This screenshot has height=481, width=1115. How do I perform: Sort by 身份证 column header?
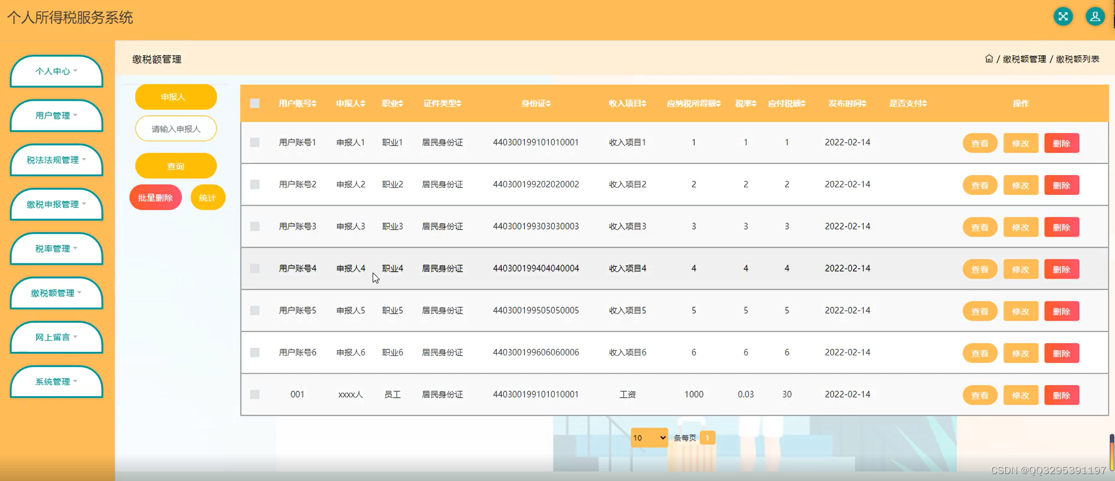[536, 104]
